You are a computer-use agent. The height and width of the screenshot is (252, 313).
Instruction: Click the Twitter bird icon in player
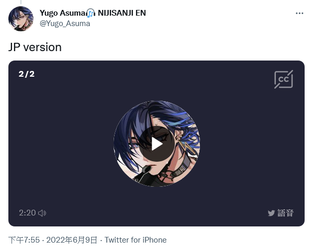(x=271, y=213)
